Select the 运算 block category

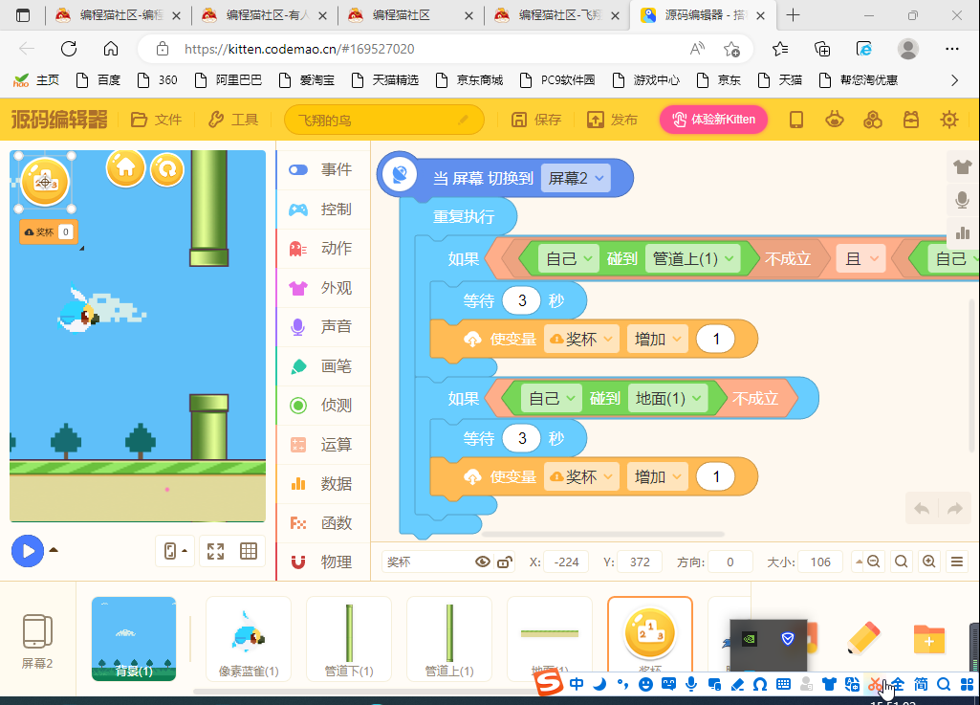[x=323, y=445]
